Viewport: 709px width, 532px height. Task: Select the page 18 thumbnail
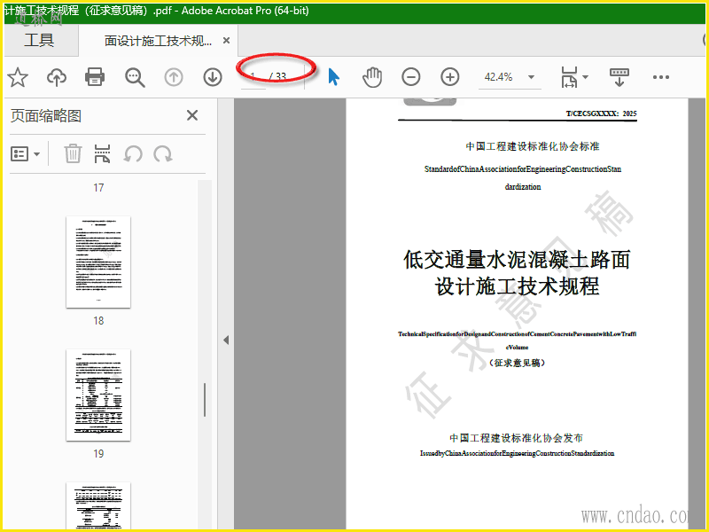click(x=98, y=262)
